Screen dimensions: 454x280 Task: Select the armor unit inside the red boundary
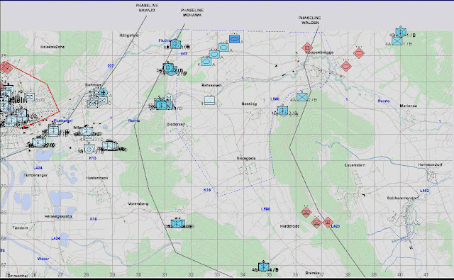coord(30,97)
